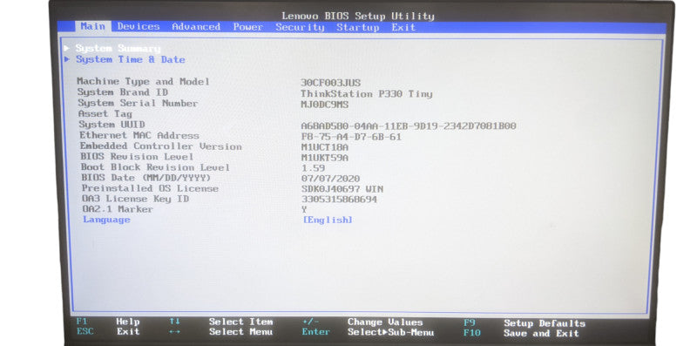Click the 1.59 boot block value
The height and width of the screenshot is (346, 697).
(313, 168)
